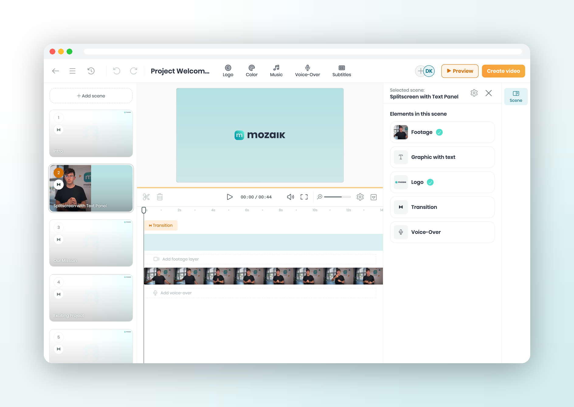Switch to the Scene tab
The width and height of the screenshot is (574, 407).
[516, 97]
